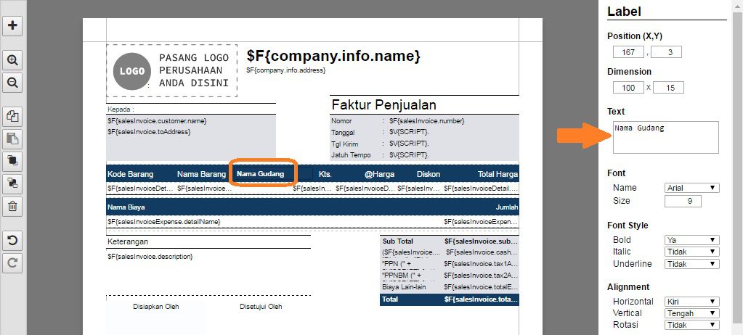Click the zoom in magnifier icon
743x335 pixels.
click(x=12, y=60)
